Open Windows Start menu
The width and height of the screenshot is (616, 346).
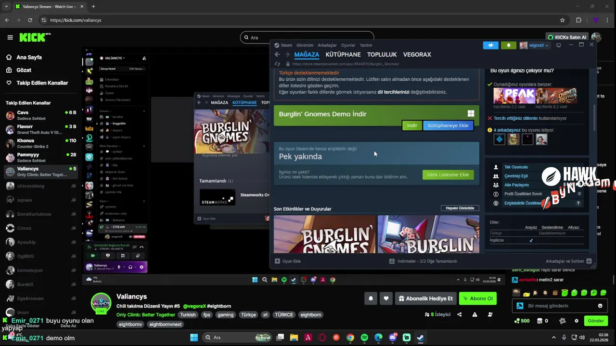[194, 337]
